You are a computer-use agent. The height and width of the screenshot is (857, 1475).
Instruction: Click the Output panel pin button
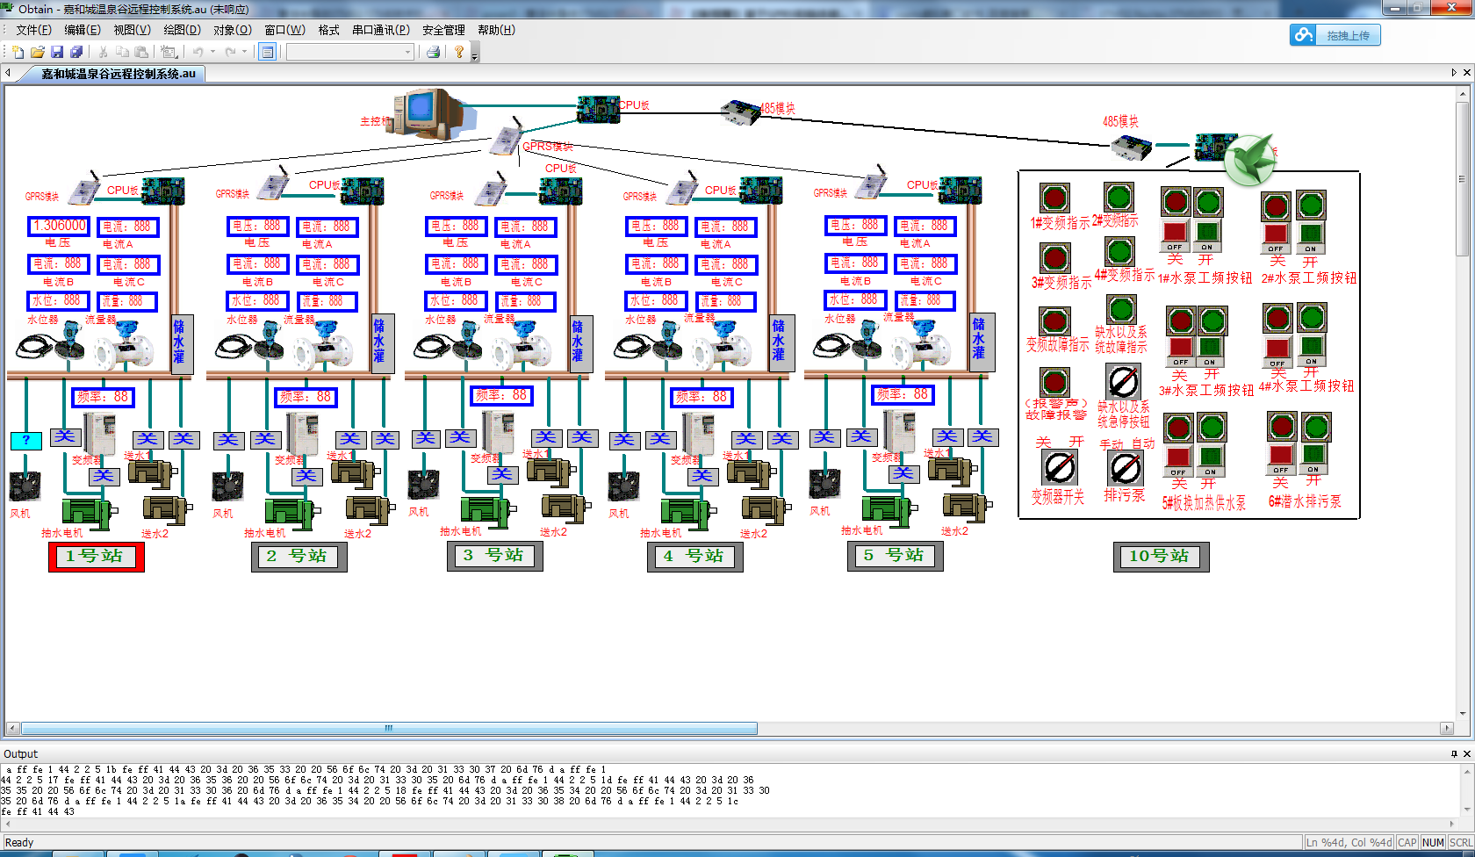pyautogui.click(x=1454, y=753)
